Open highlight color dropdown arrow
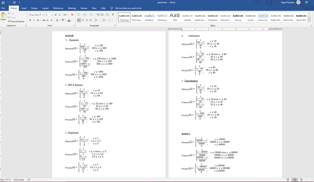 (x=66, y=20)
